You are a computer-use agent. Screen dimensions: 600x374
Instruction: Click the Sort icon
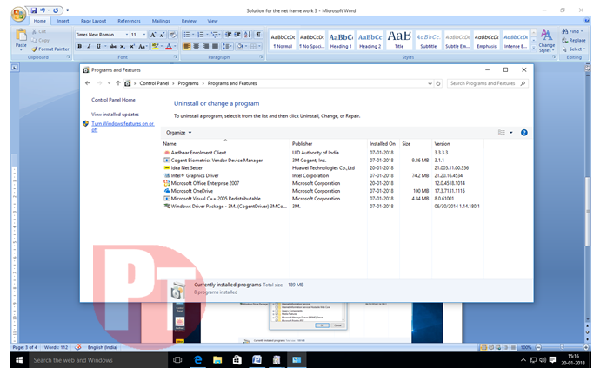click(248, 35)
